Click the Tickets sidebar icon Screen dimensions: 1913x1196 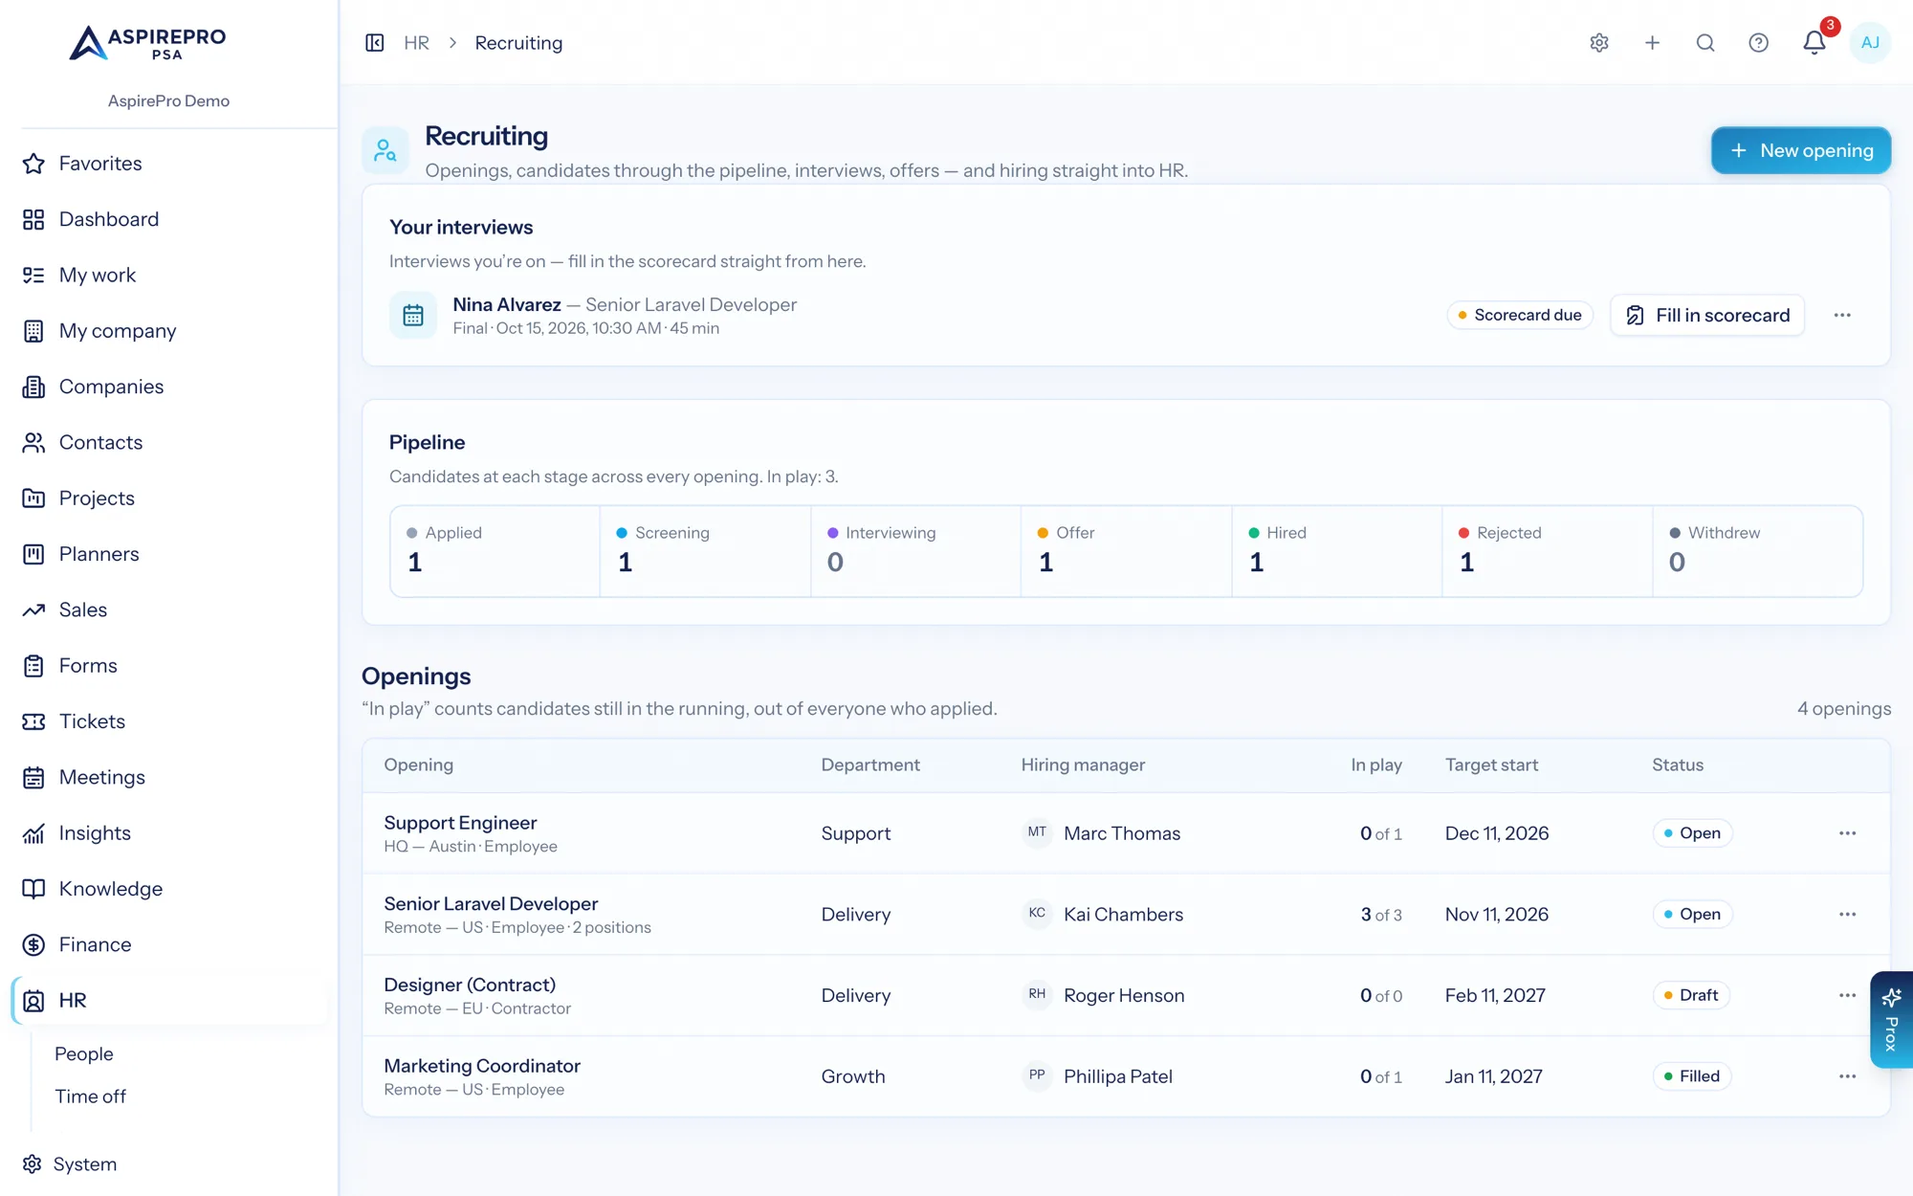point(33,721)
